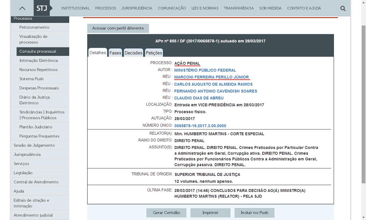This screenshot has height=220, width=366.
Task: Open Legislação in the sidebar
Action: [40, 173]
